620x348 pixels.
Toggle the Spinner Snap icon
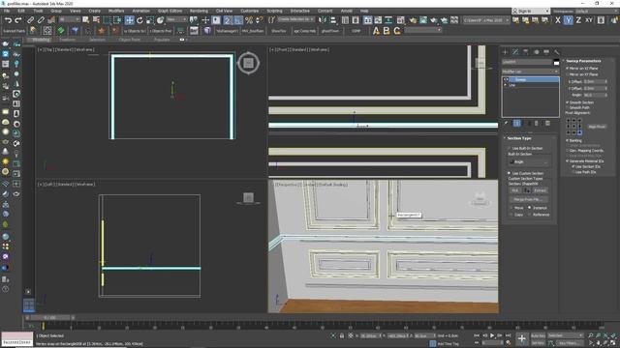coord(259,20)
